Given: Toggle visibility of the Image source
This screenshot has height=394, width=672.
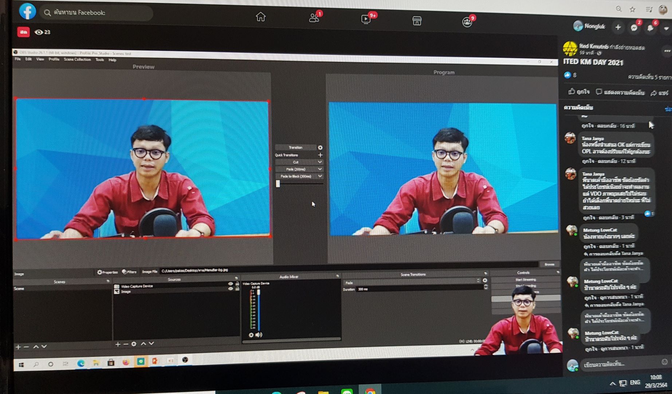Looking at the screenshot, I should [230, 289].
